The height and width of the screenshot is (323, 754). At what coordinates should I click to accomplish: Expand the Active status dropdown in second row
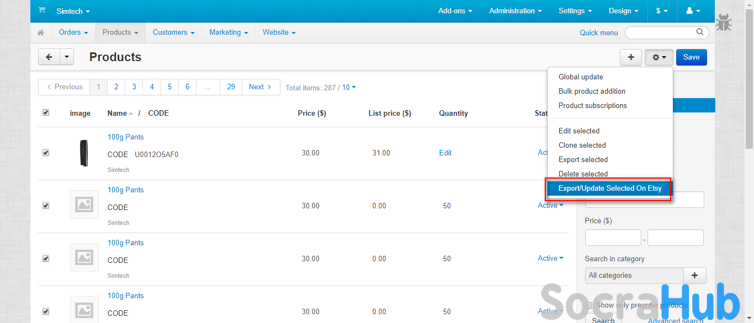pos(550,205)
